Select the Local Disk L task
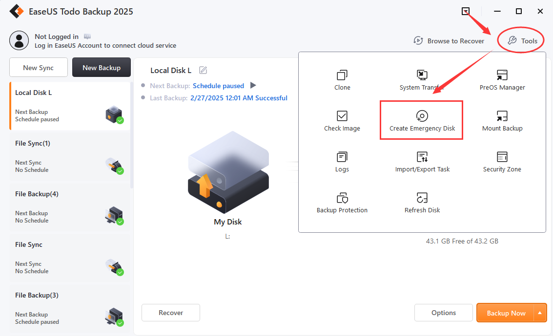553x336 pixels. point(70,106)
